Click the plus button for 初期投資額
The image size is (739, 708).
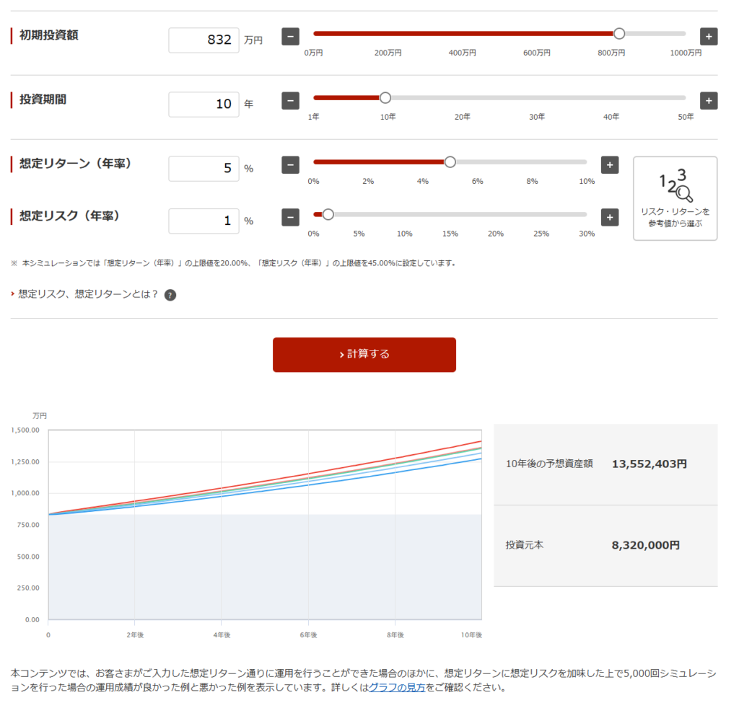coord(709,37)
